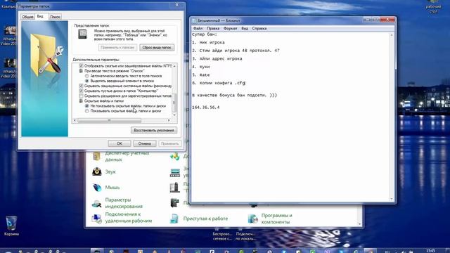Click Notepad's vertical scroll-up arrow

[392, 34]
